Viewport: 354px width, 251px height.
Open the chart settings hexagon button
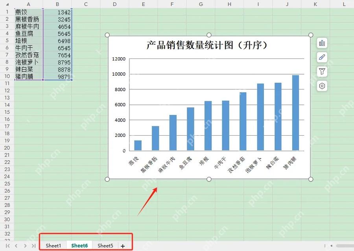pyautogui.click(x=322, y=86)
